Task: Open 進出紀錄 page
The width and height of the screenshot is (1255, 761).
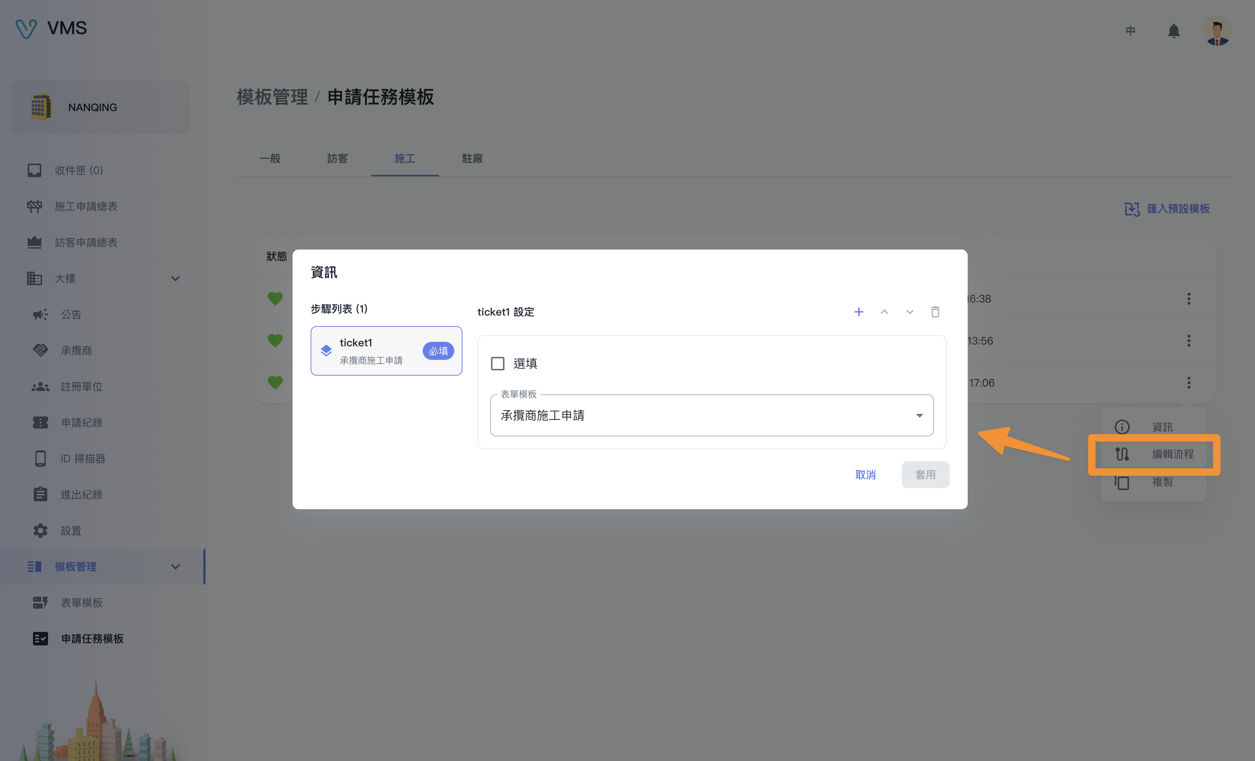Action: pos(102,495)
